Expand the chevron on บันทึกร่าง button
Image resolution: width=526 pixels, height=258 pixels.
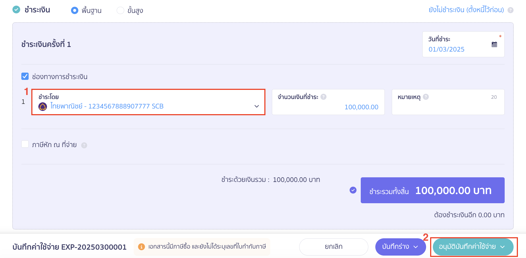(416, 246)
